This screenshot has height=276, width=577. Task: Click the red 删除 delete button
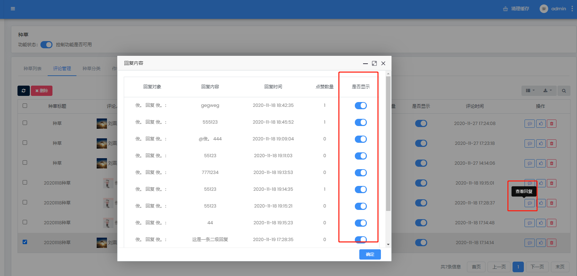click(41, 91)
